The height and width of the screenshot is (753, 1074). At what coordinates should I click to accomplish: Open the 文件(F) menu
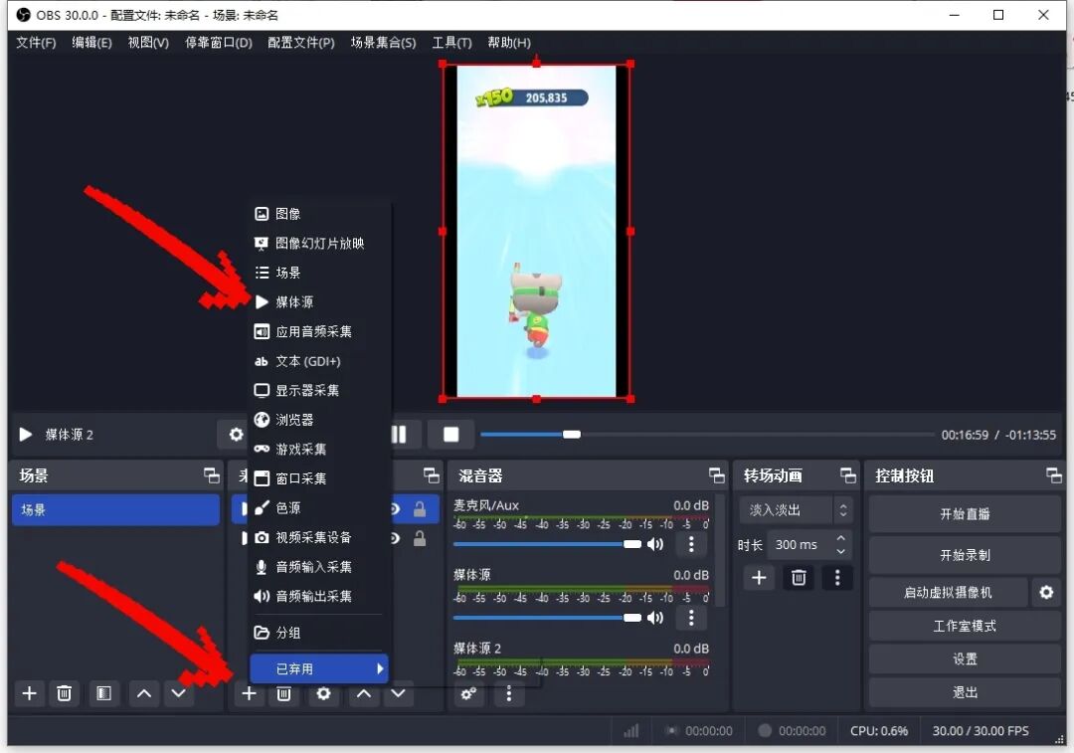click(37, 43)
